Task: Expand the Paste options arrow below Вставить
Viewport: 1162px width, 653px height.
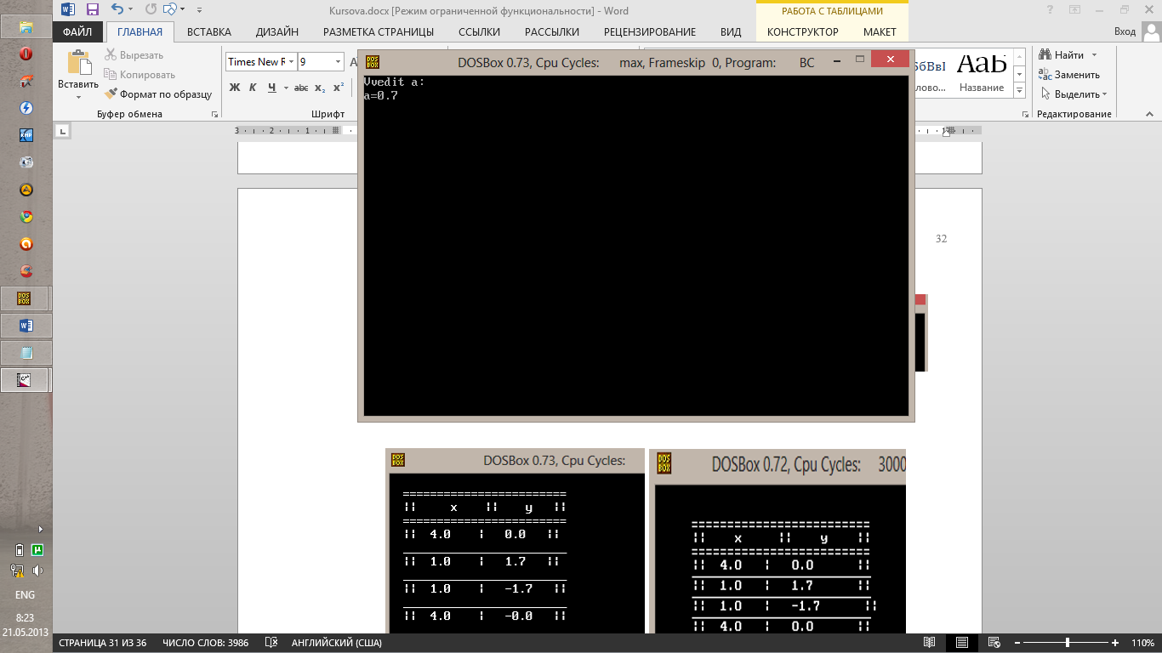Action: coord(78,97)
